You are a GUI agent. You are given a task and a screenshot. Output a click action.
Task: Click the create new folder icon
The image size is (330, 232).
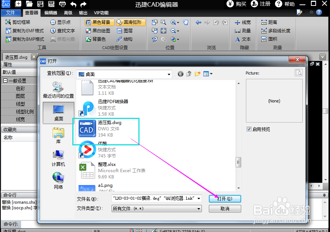(x=197, y=74)
